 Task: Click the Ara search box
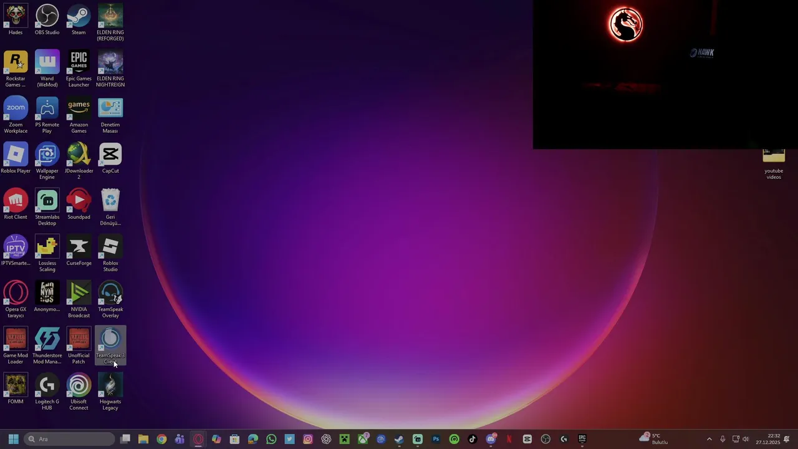pos(70,439)
